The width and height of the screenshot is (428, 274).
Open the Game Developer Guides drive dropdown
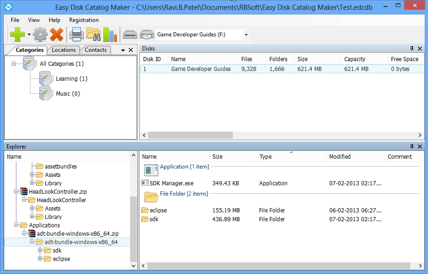pos(246,34)
